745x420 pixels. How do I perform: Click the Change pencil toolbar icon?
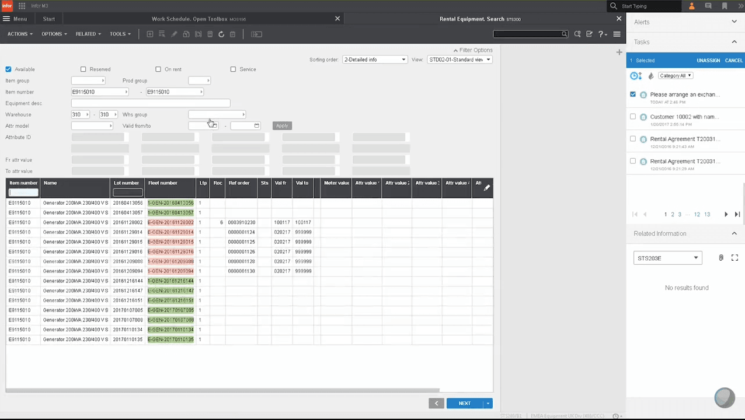(174, 34)
